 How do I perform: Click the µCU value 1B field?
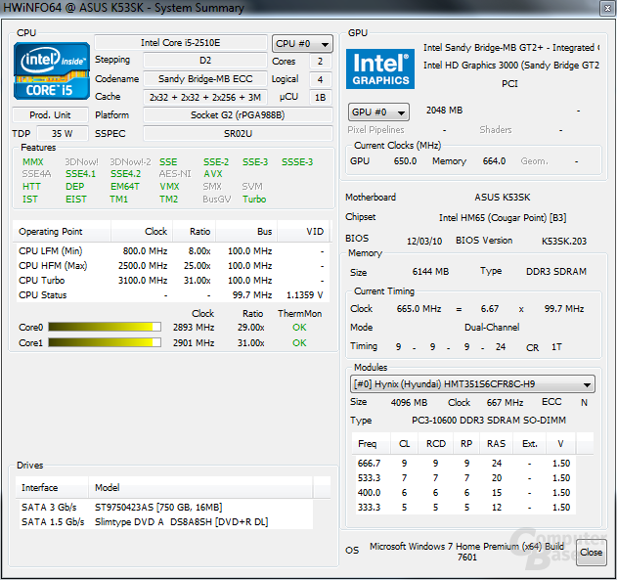321,97
